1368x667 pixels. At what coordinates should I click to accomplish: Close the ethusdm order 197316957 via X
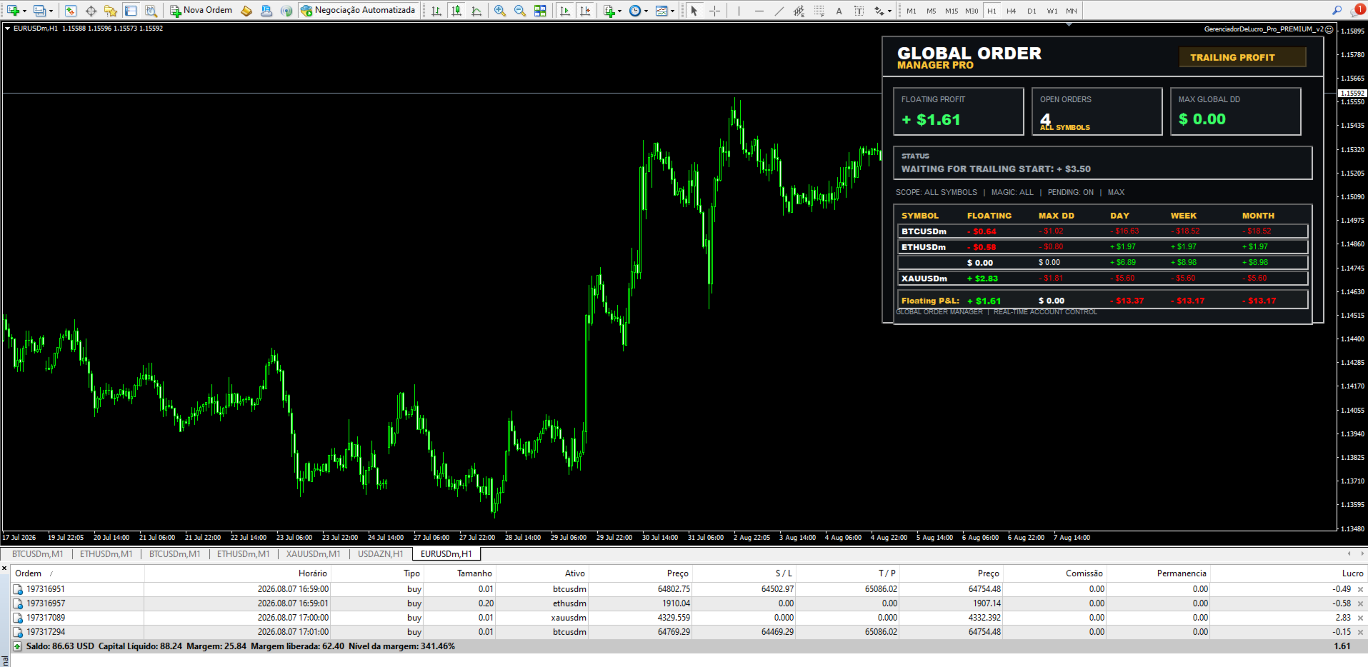[1360, 604]
